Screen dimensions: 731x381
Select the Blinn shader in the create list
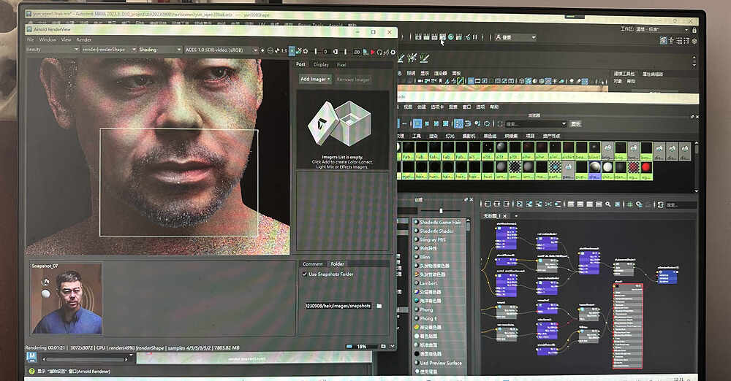(x=425, y=257)
